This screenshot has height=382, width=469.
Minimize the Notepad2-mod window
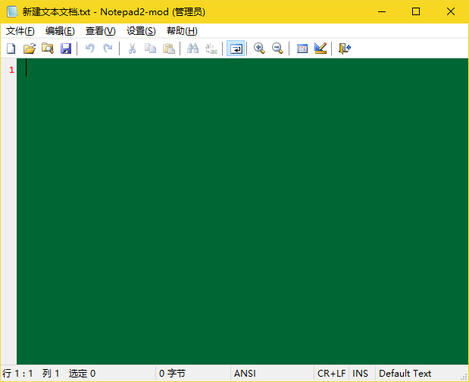(382, 11)
